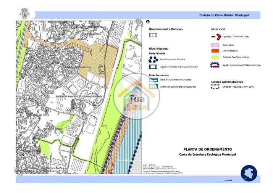Image resolution: width=273 pixels, height=193 pixels.
Task: Click the north arrow compass icon
Action: (148, 22)
